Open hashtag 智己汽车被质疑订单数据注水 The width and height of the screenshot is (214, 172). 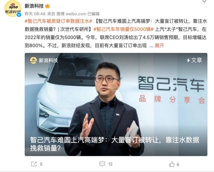[x=59, y=21]
